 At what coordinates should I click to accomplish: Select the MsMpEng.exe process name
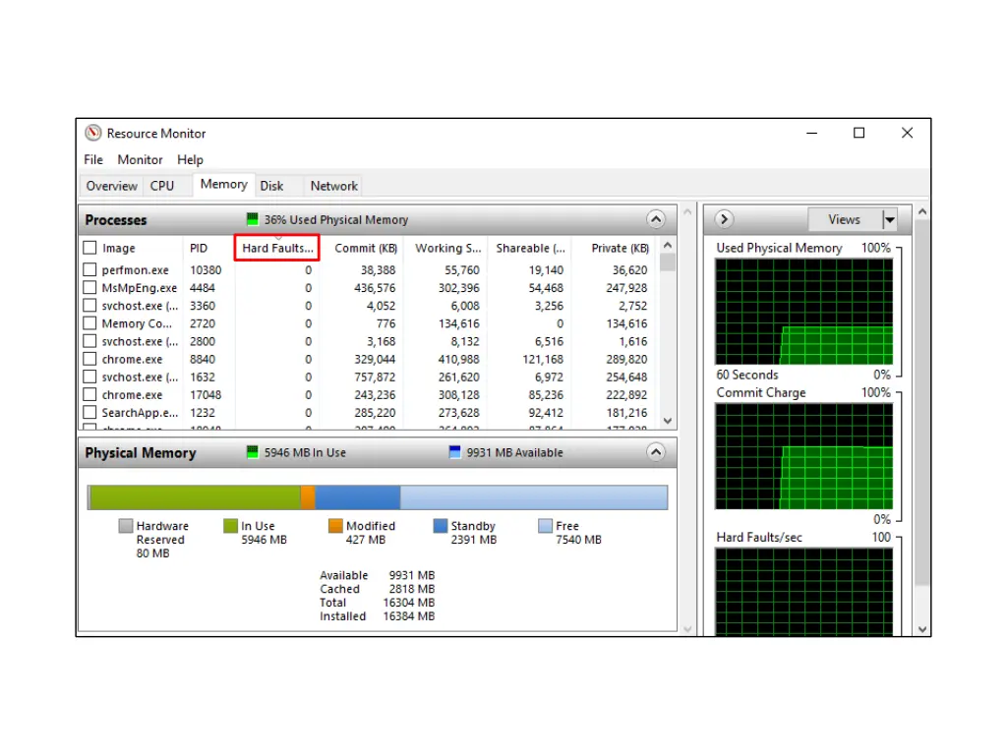[139, 288]
